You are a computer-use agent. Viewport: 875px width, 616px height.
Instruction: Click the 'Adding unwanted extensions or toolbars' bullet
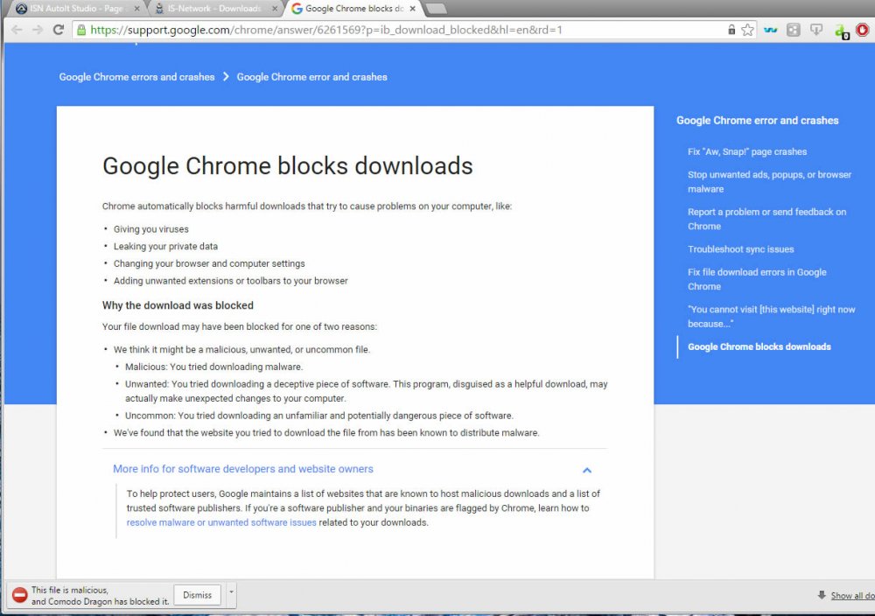click(x=230, y=281)
